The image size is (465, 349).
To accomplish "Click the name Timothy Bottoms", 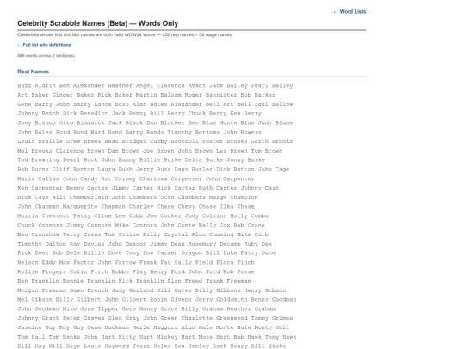I will coord(194,132).
